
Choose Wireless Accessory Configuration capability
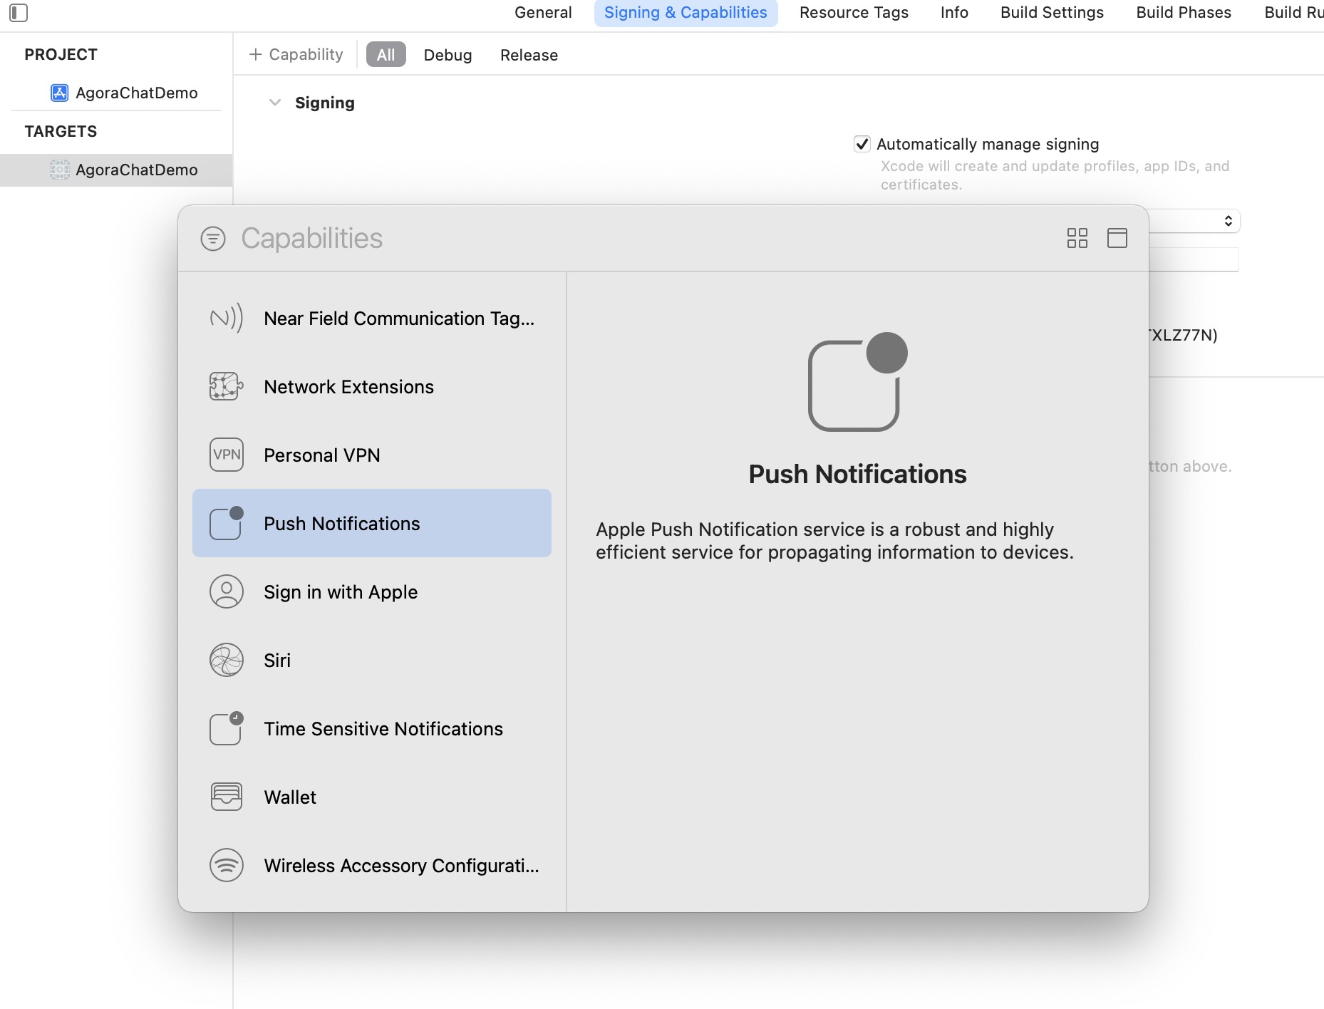click(x=372, y=865)
